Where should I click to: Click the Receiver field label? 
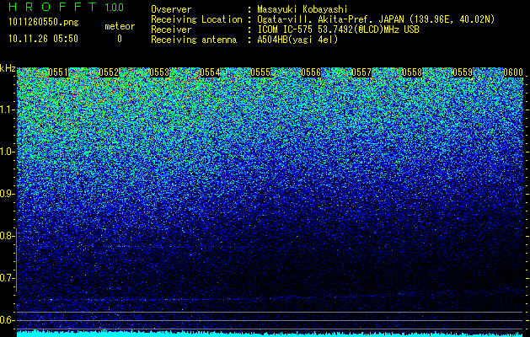171,29
